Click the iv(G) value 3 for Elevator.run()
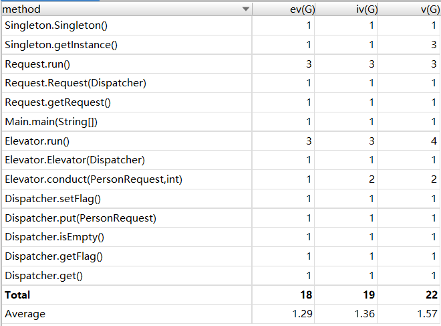This screenshot has width=441, height=326. coord(372,141)
